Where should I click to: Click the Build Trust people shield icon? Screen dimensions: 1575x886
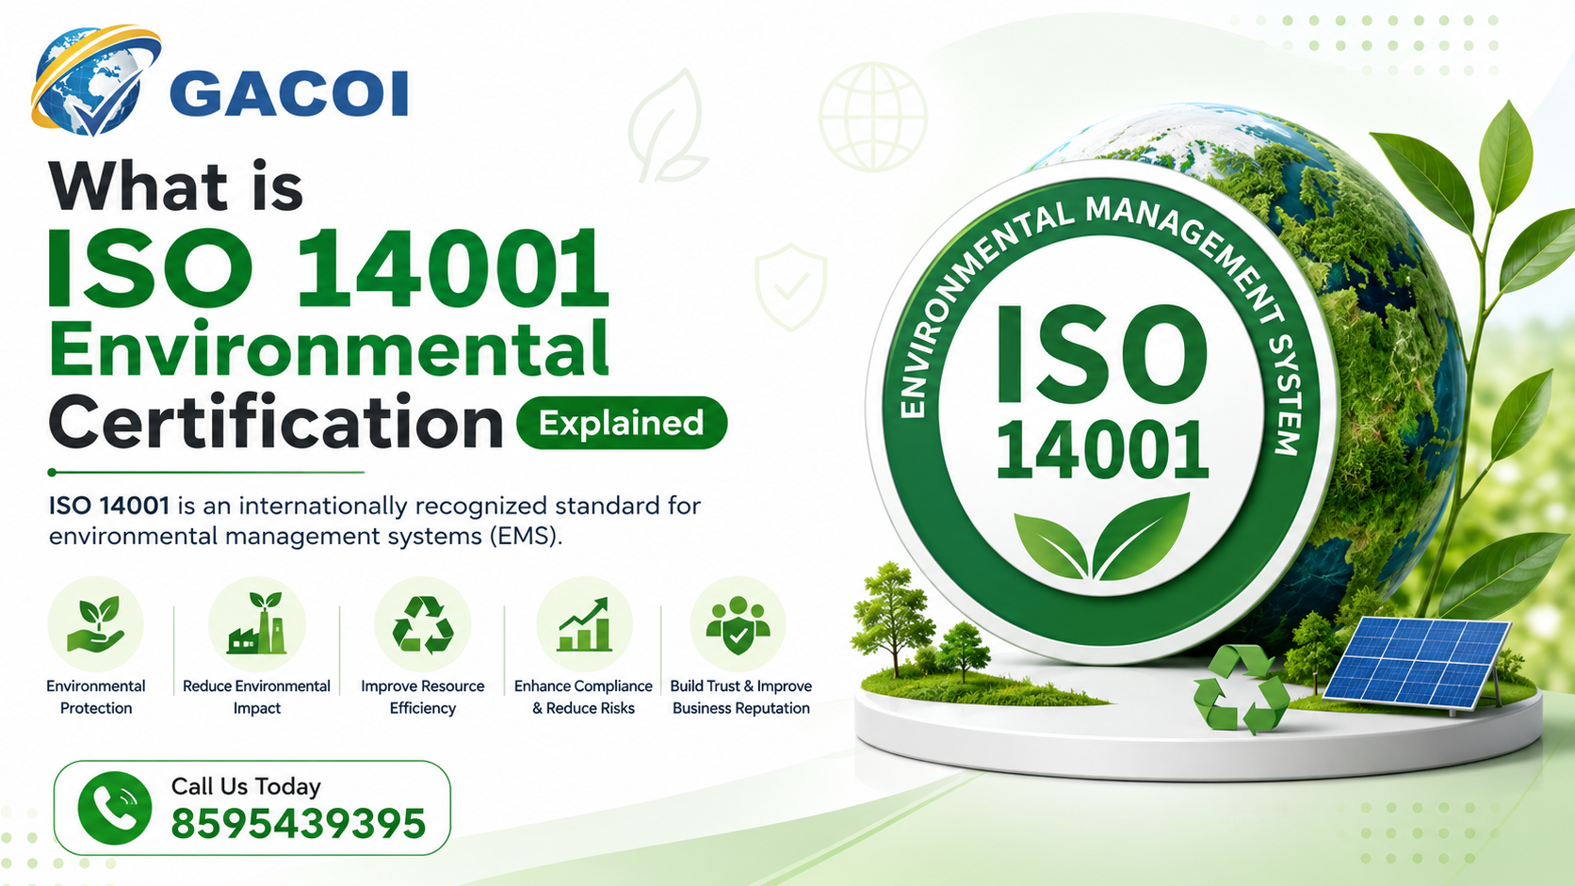(x=738, y=623)
